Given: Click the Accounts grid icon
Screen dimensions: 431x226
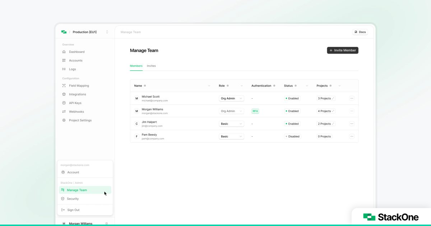Looking at the screenshot, I should click(x=64, y=60).
